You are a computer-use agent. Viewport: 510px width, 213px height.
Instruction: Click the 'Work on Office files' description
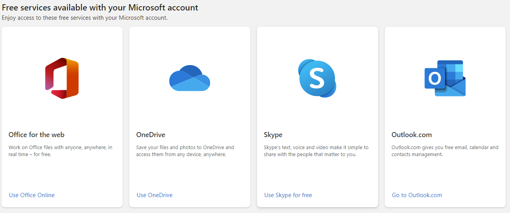coord(60,151)
